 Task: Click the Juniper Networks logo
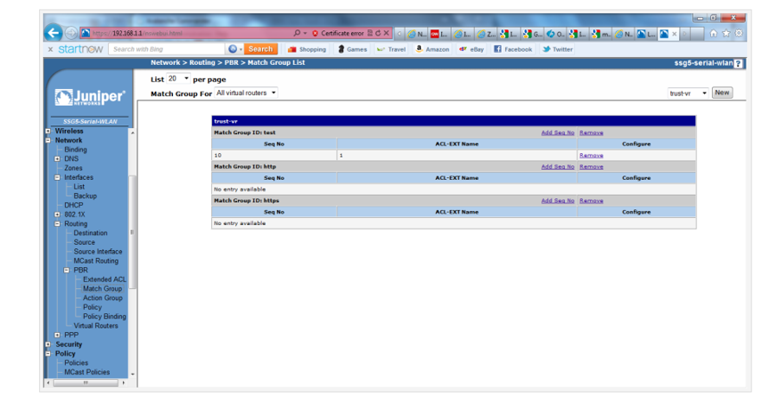[x=90, y=96]
